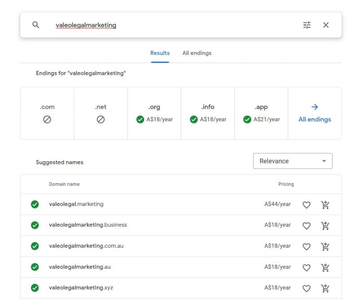Screen dimensions: 359x300
Task: Open the Relevance sort dropdown
Action: coord(293,161)
